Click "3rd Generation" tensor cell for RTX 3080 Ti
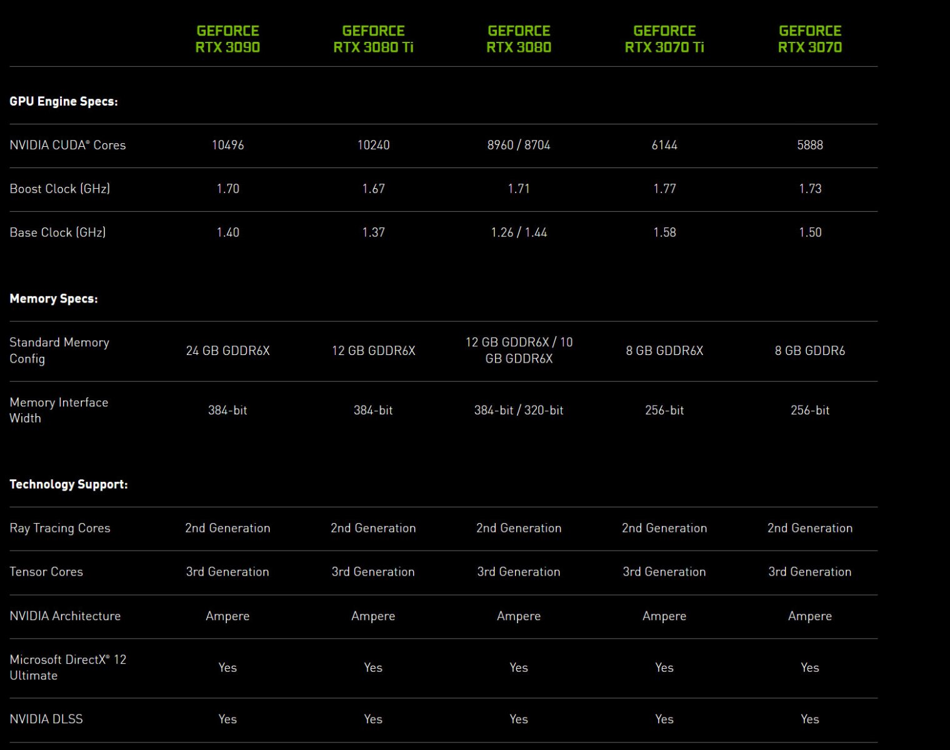This screenshot has height=750, width=950. pos(373,572)
